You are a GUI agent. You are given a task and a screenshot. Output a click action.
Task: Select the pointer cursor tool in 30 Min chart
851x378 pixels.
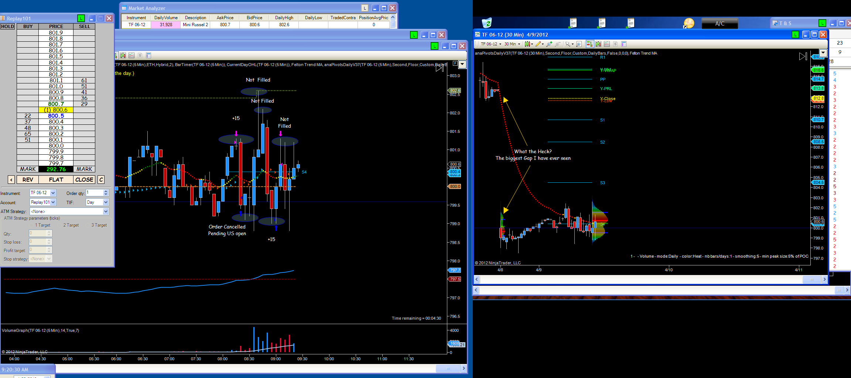tap(570, 44)
